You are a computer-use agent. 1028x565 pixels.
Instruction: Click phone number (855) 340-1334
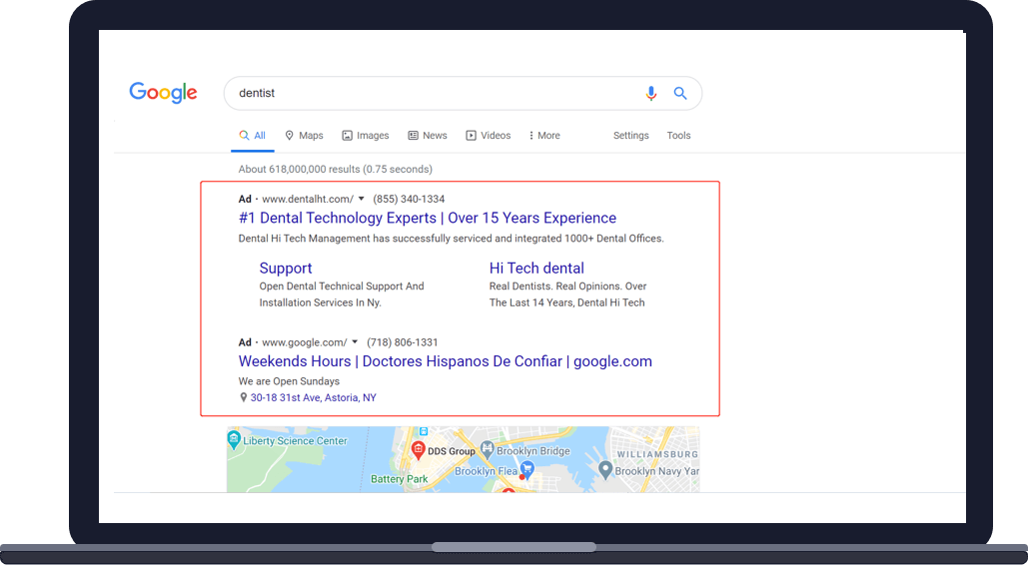click(410, 199)
